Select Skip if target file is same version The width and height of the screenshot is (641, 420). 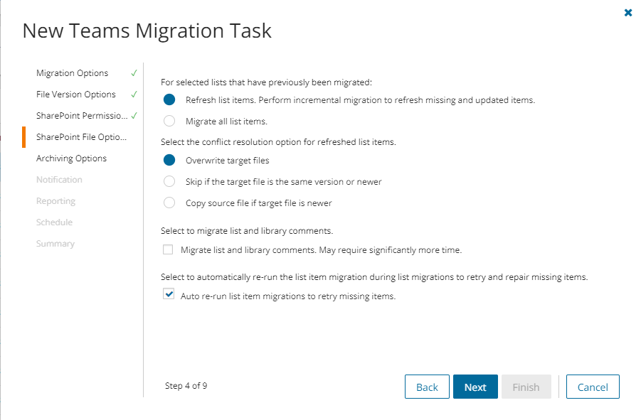169,182
